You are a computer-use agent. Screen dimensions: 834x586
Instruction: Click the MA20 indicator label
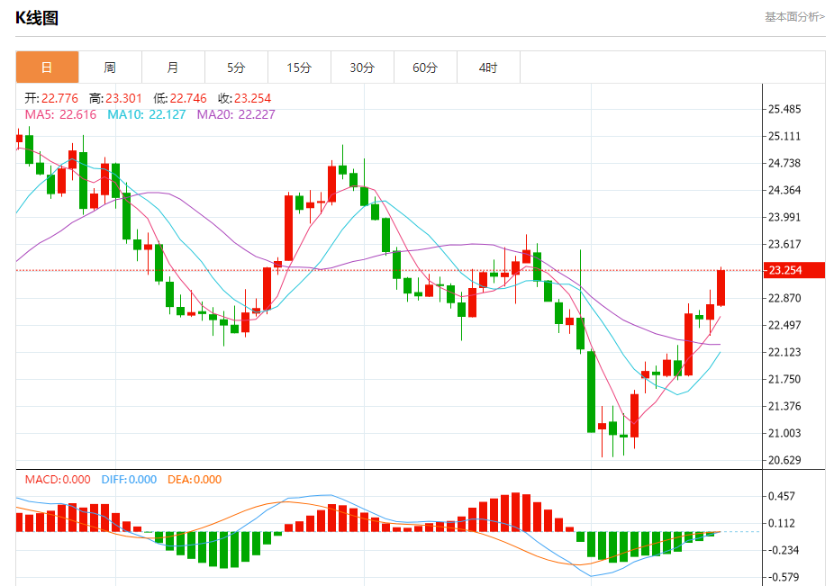(236, 114)
